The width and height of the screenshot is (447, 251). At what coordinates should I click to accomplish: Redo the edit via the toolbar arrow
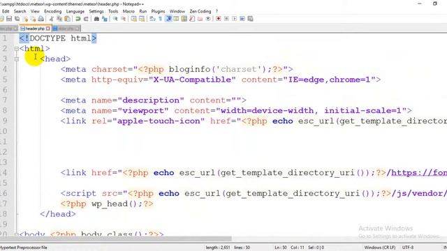(86, 19)
